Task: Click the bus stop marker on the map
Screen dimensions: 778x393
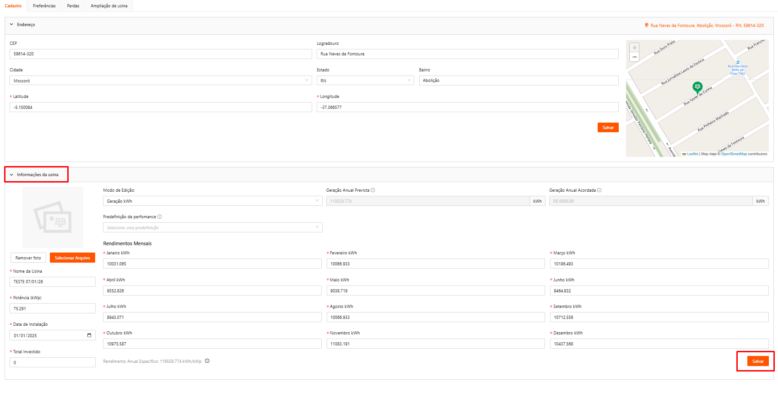Action: click(x=738, y=62)
